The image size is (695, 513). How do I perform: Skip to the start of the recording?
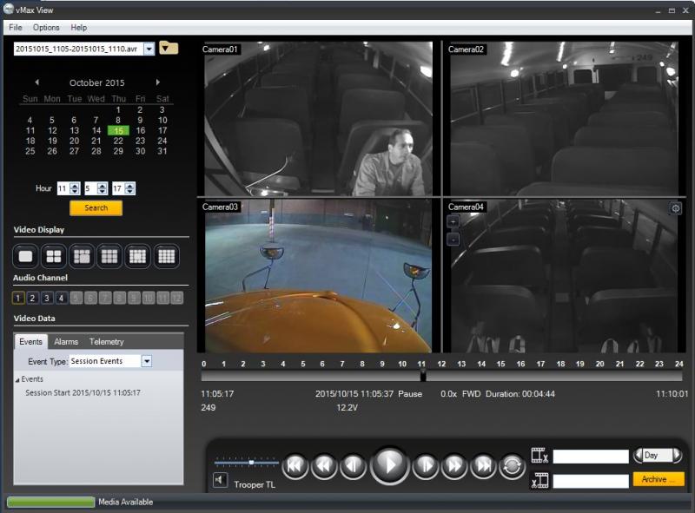point(295,466)
